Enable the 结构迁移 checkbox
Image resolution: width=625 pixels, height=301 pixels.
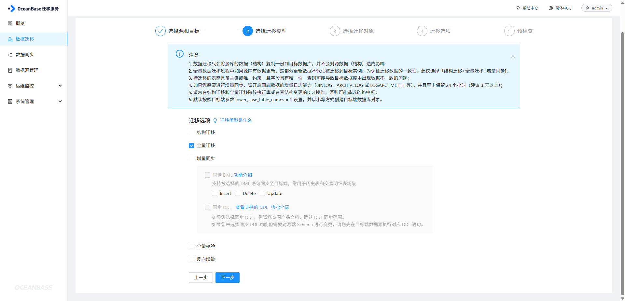191,132
